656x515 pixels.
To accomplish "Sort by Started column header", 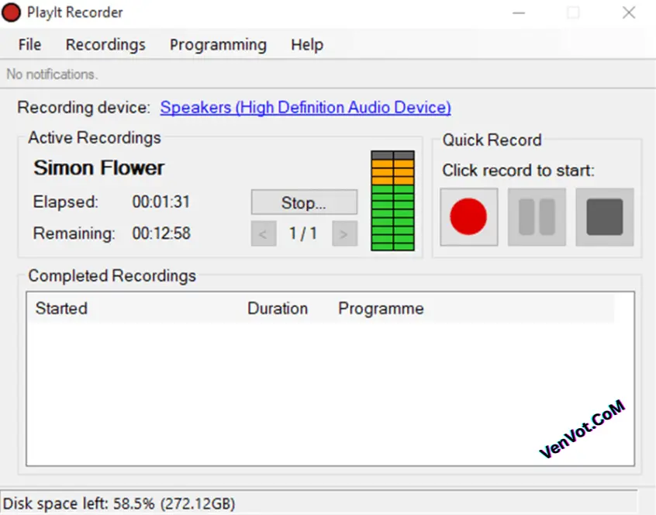I will [x=61, y=309].
